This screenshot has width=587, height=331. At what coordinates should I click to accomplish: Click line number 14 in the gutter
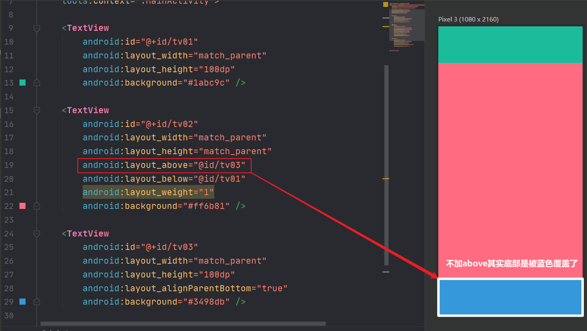[9, 97]
